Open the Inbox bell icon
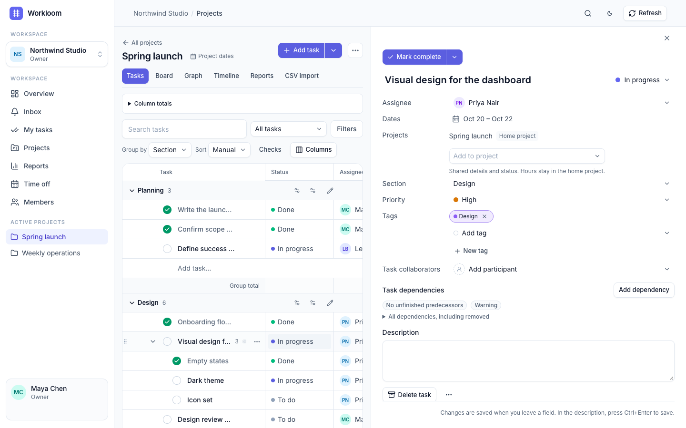 tap(15, 112)
